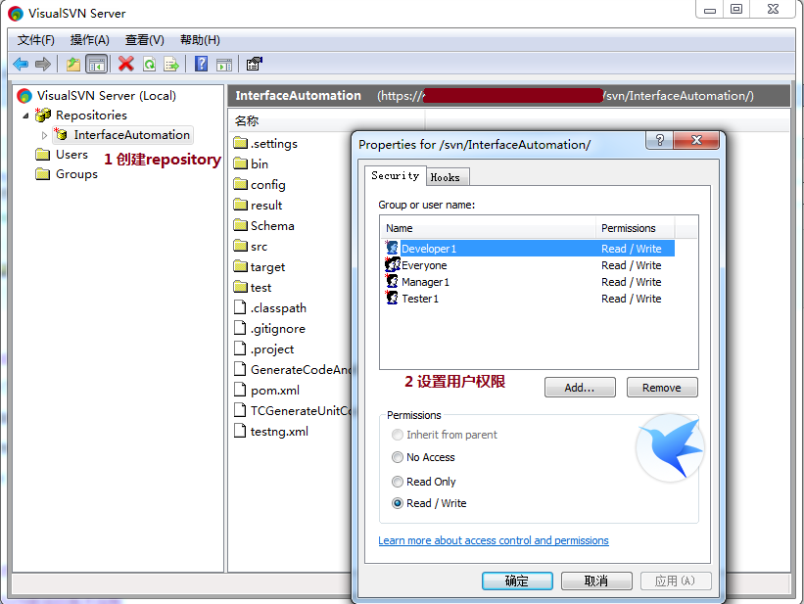804x604 pixels.
Task: Click the pom.xml file icon
Action: pyautogui.click(x=240, y=390)
